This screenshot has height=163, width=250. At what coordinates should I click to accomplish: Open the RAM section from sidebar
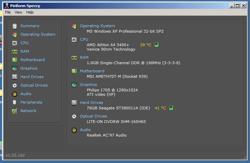[x=24, y=51]
